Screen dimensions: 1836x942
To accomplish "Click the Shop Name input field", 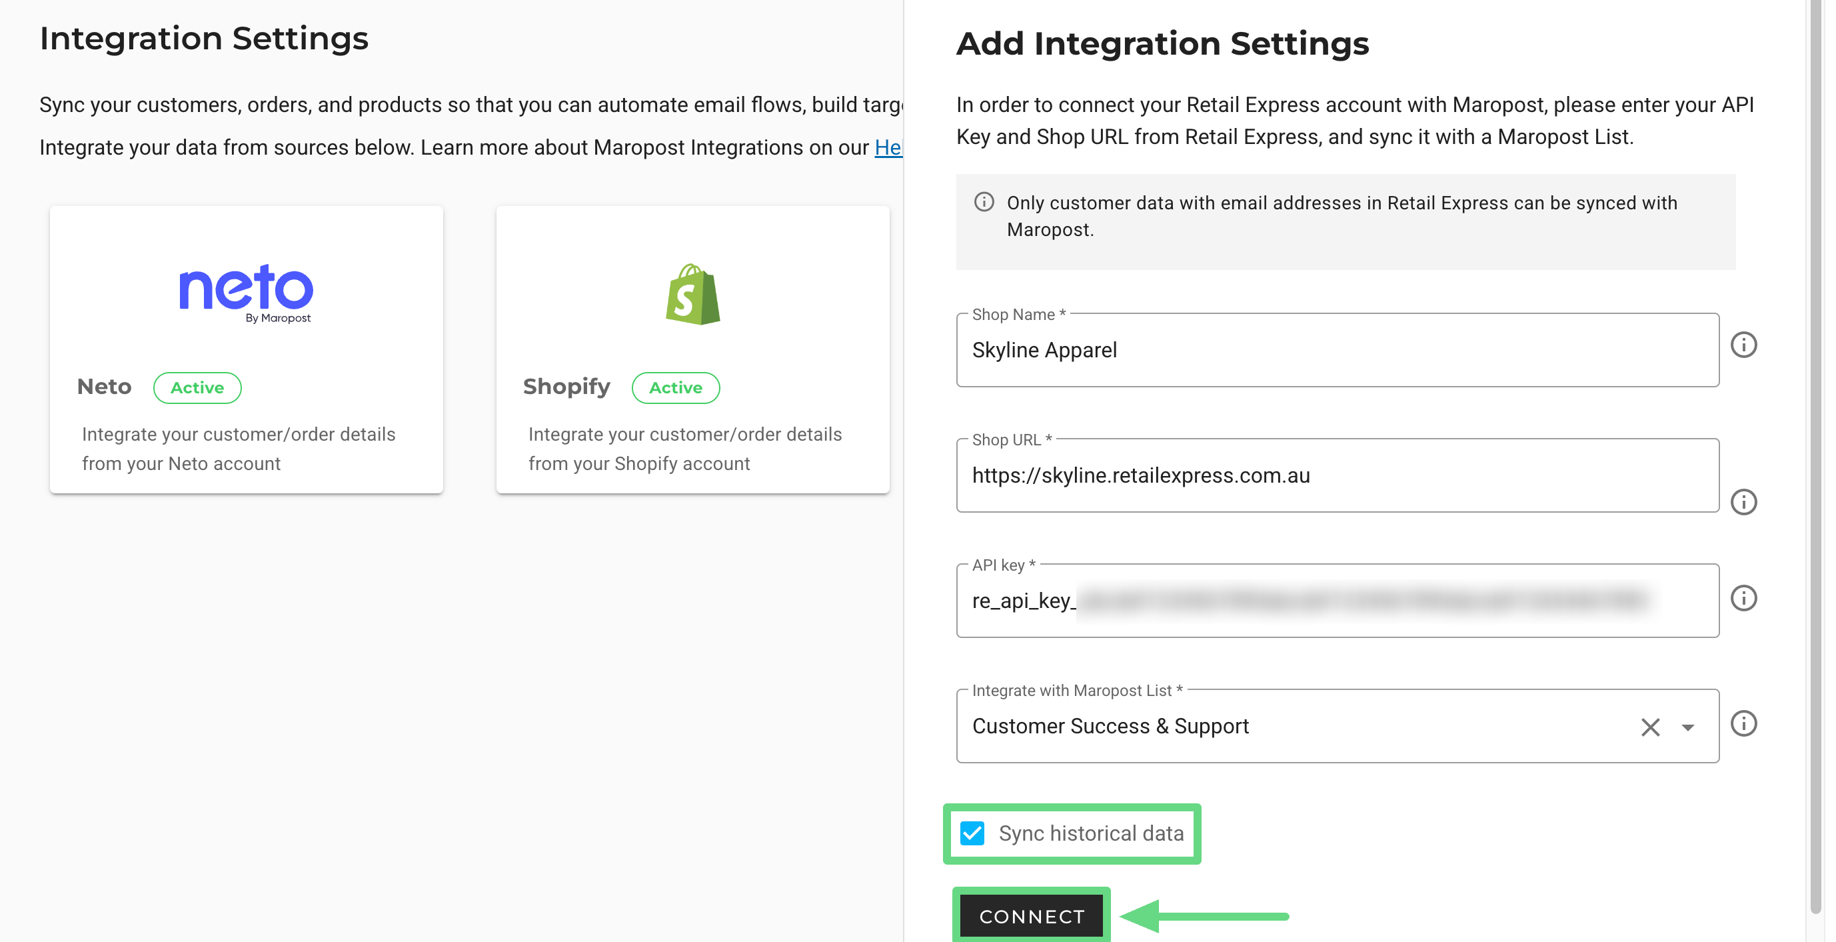I will (1336, 351).
